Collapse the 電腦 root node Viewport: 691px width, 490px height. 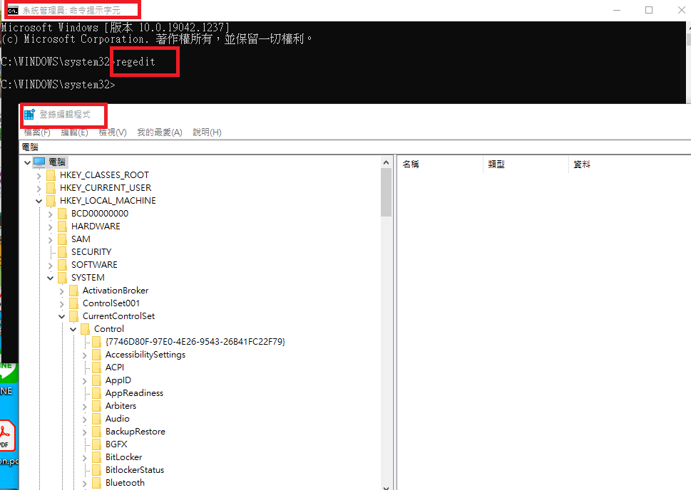(27, 162)
